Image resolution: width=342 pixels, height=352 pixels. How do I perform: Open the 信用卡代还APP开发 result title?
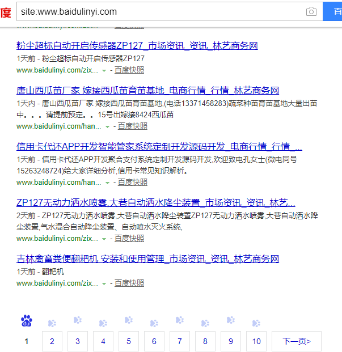click(159, 147)
